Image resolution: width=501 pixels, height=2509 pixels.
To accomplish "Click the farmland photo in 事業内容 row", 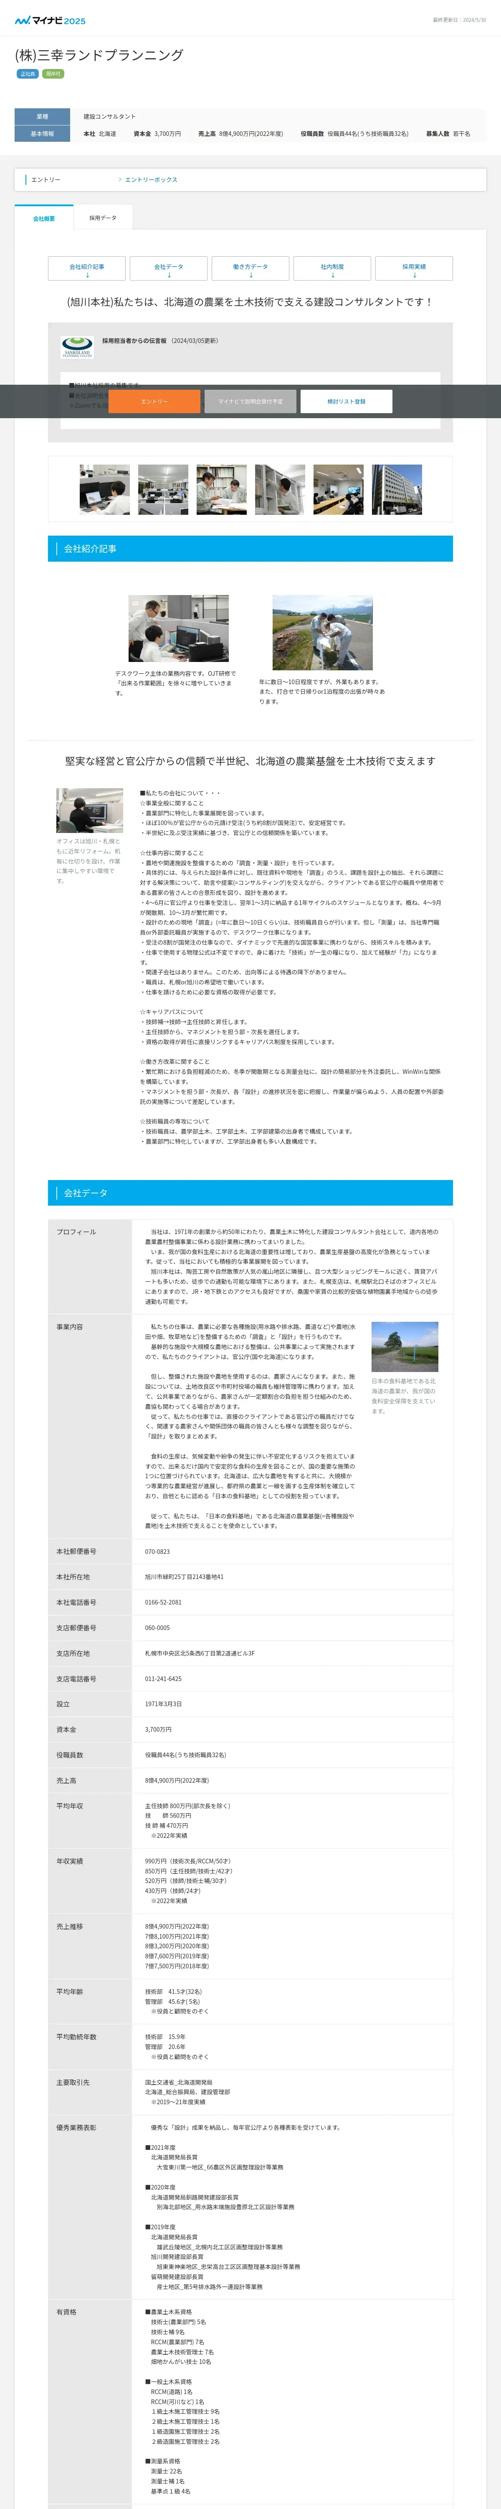I will (405, 1347).
